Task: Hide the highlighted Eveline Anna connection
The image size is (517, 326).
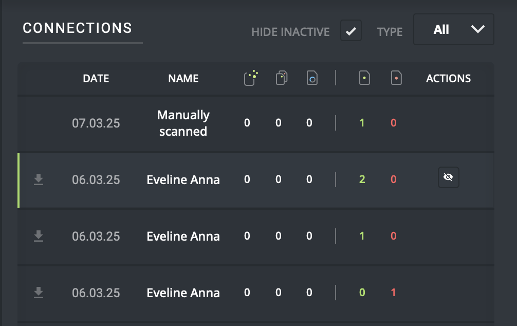Action: [x=448, y=177]
